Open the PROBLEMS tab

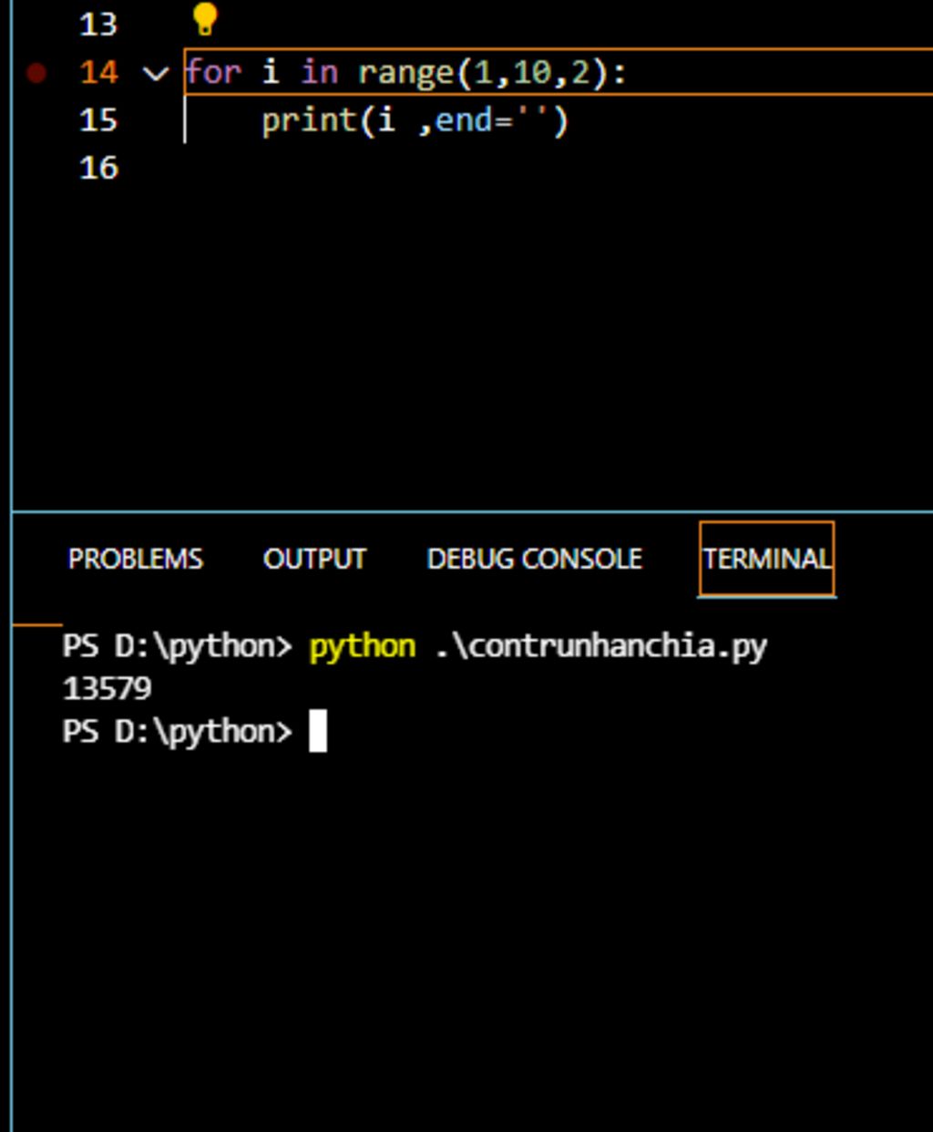[135, 559]
